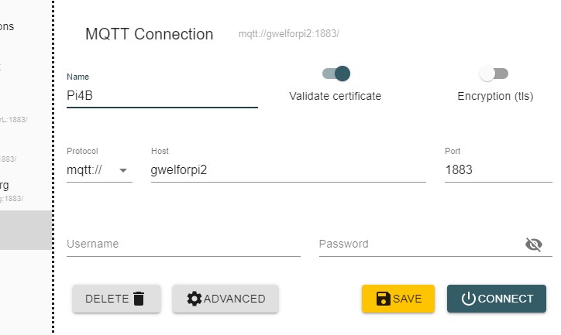Click the floppy disk Save icon
The width and height of the screenshot is (561, 335).
pyautogui.click(x=384, y=299)
